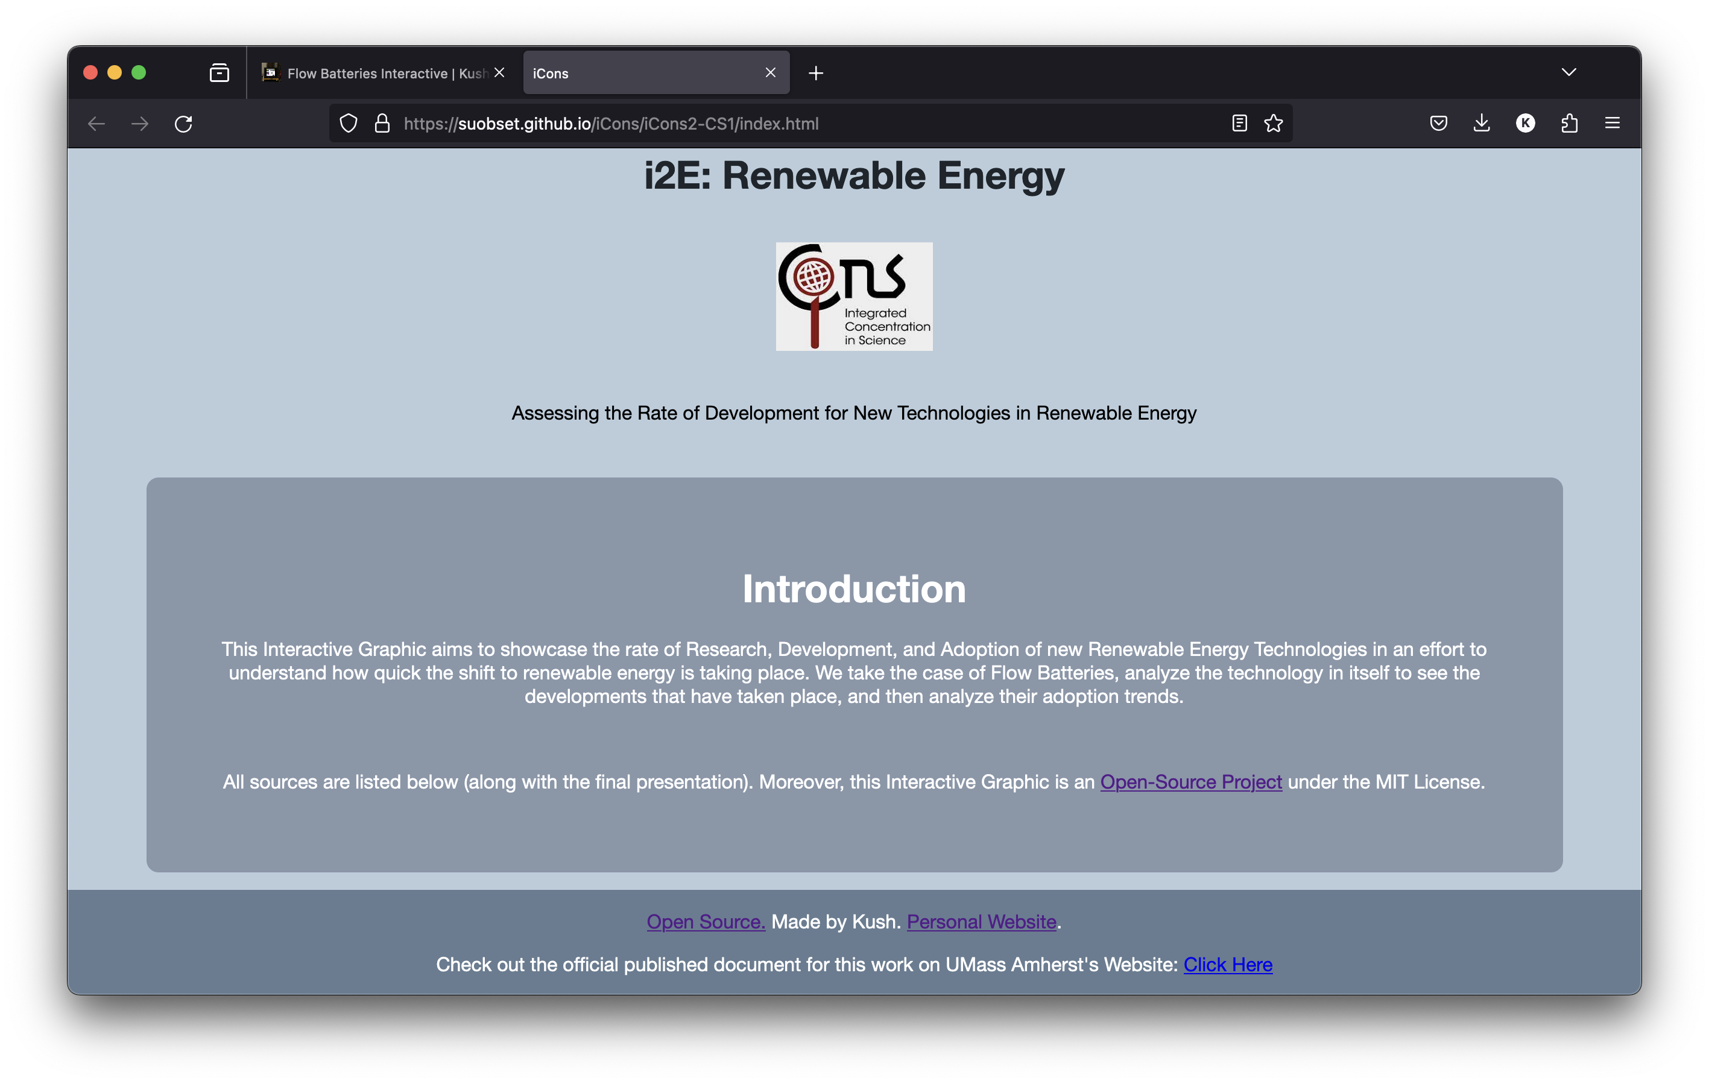The width and height of the screenshot is (1709, 1084).
Task: Click the yellow minimize window button
Action: pyautogui.click(x=114, y=72)
